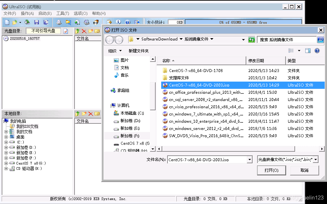
Task: Click the blue info icon in UltraISO toolbar
Action: 118,22
